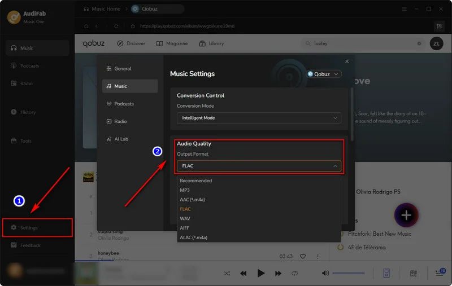Open Magazine in Qobuz
This screenshot has width=452, height=286.
pos(172,43)
